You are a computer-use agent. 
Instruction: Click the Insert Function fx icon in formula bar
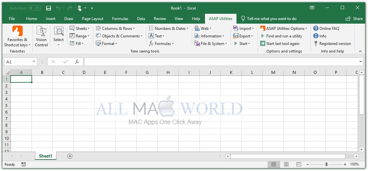pos(77,62)
